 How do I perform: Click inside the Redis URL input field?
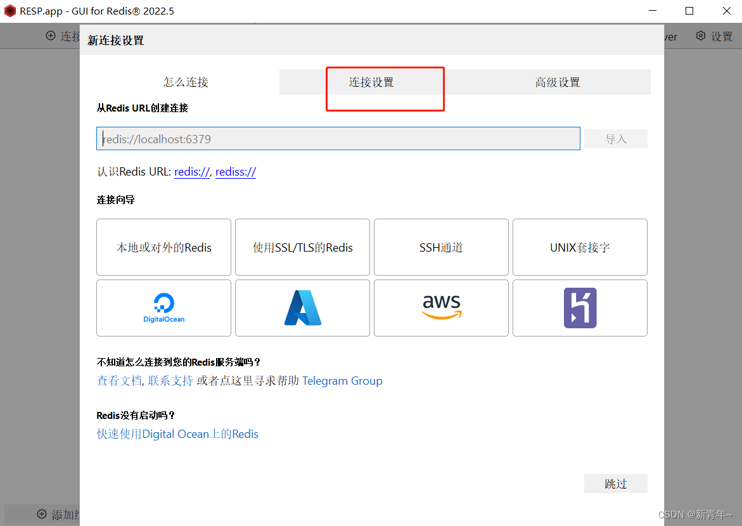(338, 138)
